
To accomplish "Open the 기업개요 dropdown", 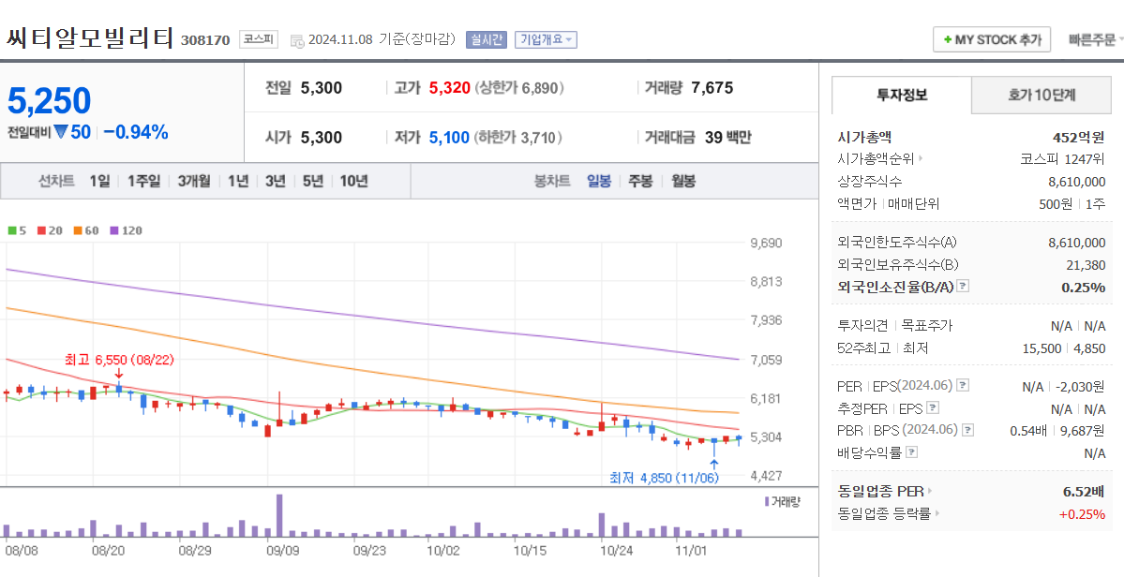I will pyautogui.click(x=547, y=39).
